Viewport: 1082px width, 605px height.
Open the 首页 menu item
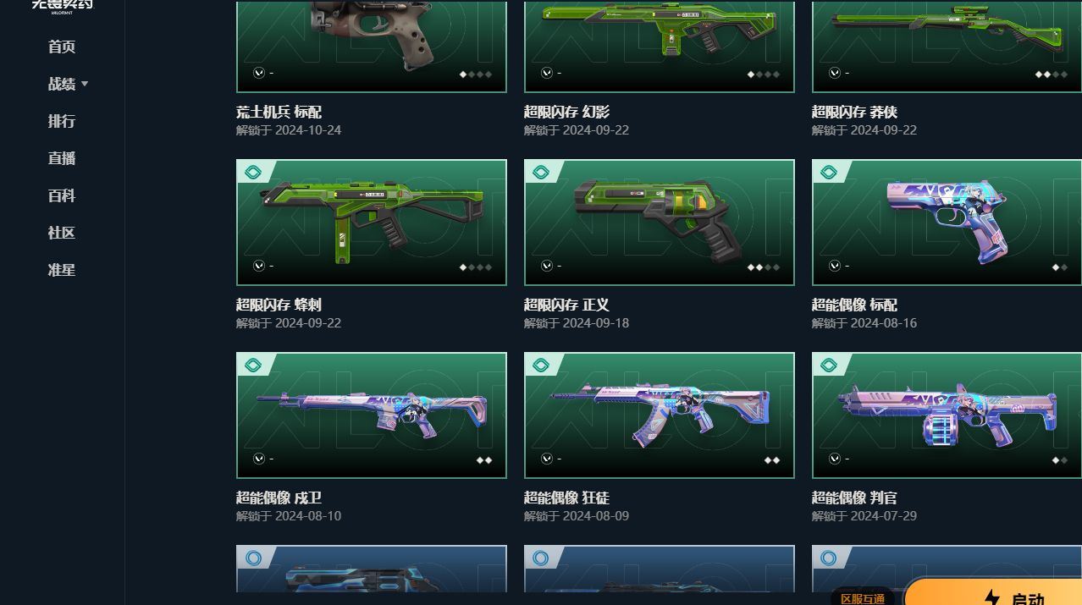coord(62,47)
